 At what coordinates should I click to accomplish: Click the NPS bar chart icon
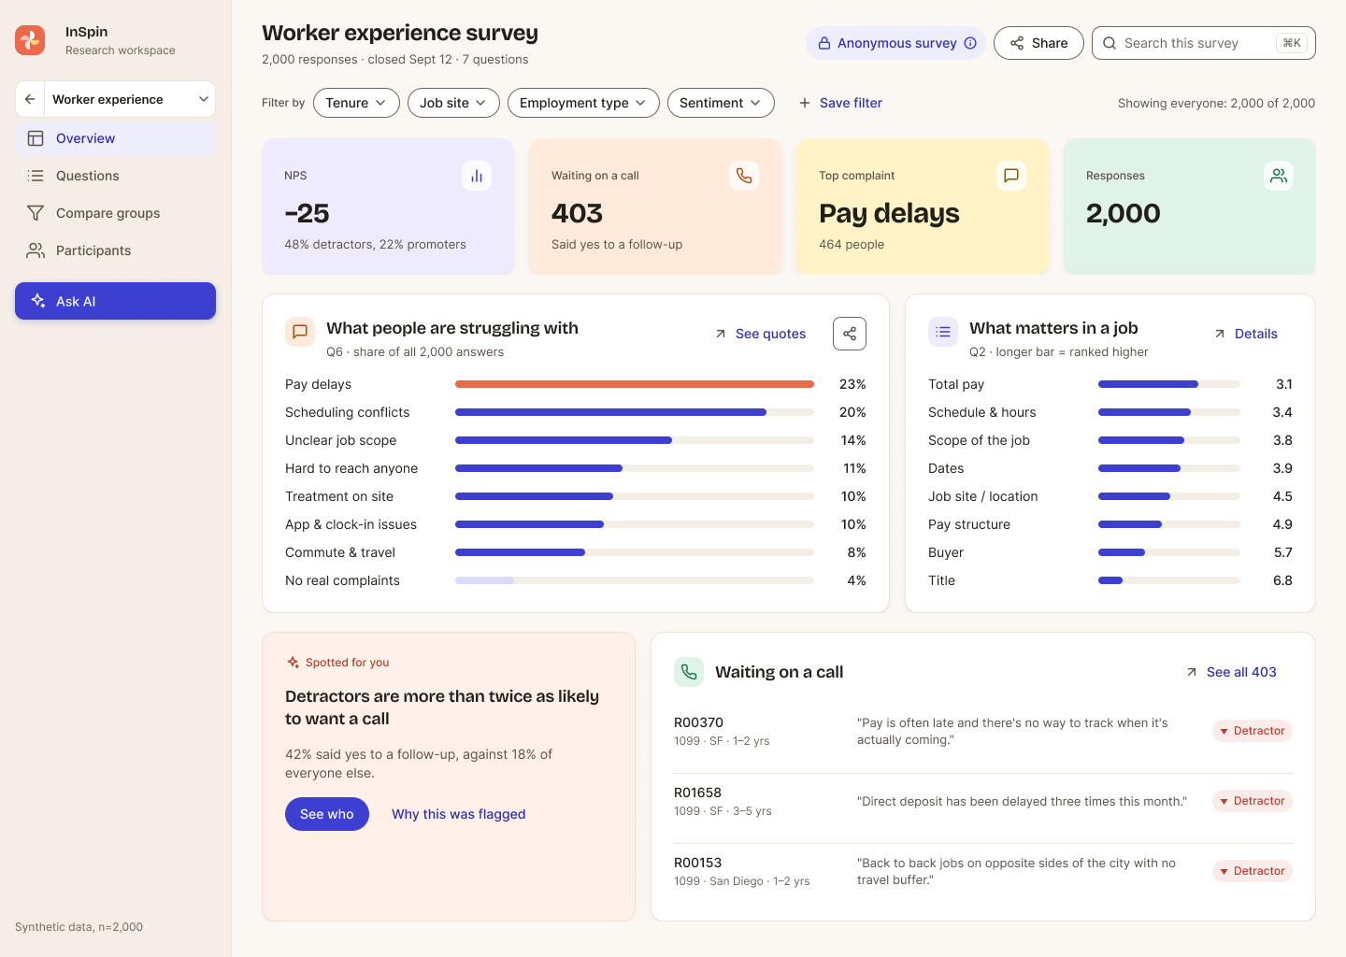tap(477, 176)
